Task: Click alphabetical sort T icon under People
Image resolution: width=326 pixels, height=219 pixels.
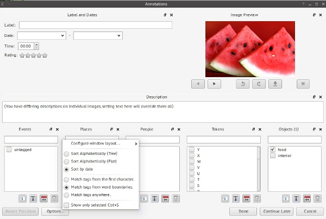Action: (154, 198)
